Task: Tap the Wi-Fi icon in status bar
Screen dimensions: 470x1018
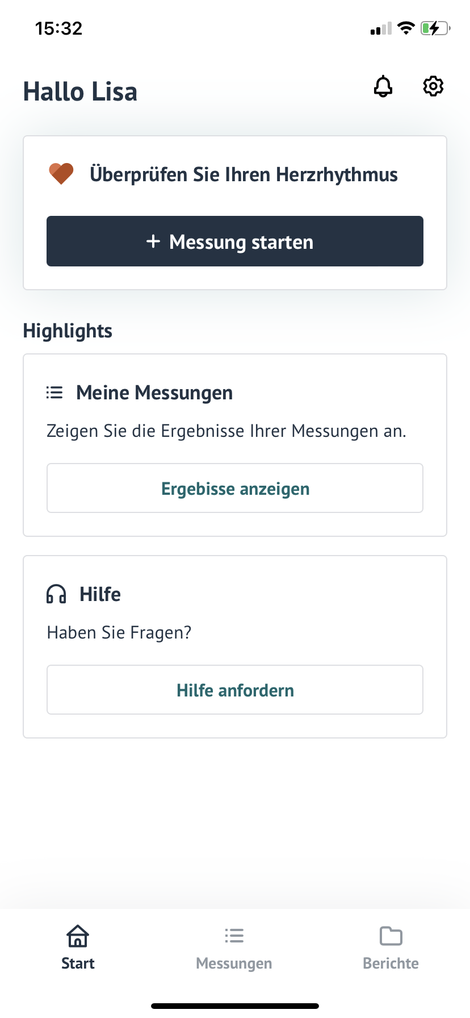Action: (x=406, y=28)
